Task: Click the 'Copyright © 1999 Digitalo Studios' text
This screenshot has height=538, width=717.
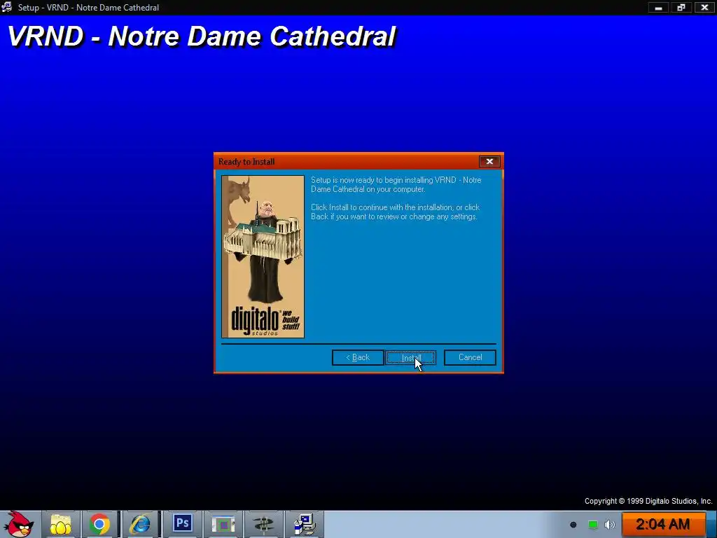Action: [648, 501]
